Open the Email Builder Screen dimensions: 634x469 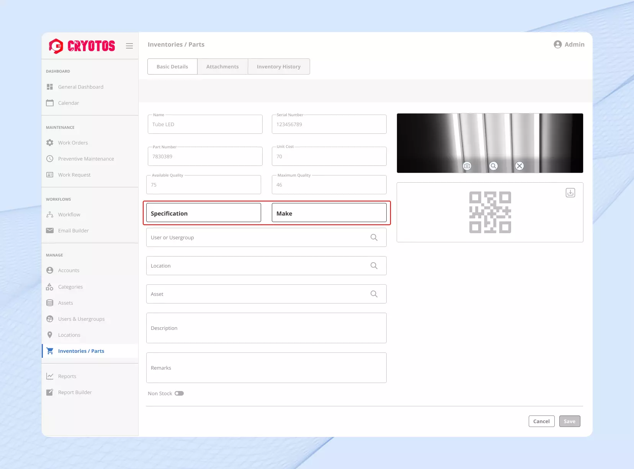point(73,230)
